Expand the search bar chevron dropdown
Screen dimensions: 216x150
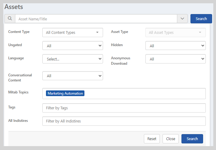182,19
